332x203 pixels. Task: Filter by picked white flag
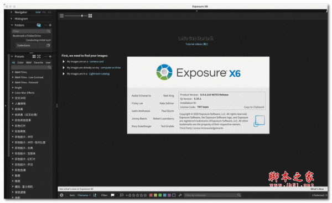(x=113, y=195)
